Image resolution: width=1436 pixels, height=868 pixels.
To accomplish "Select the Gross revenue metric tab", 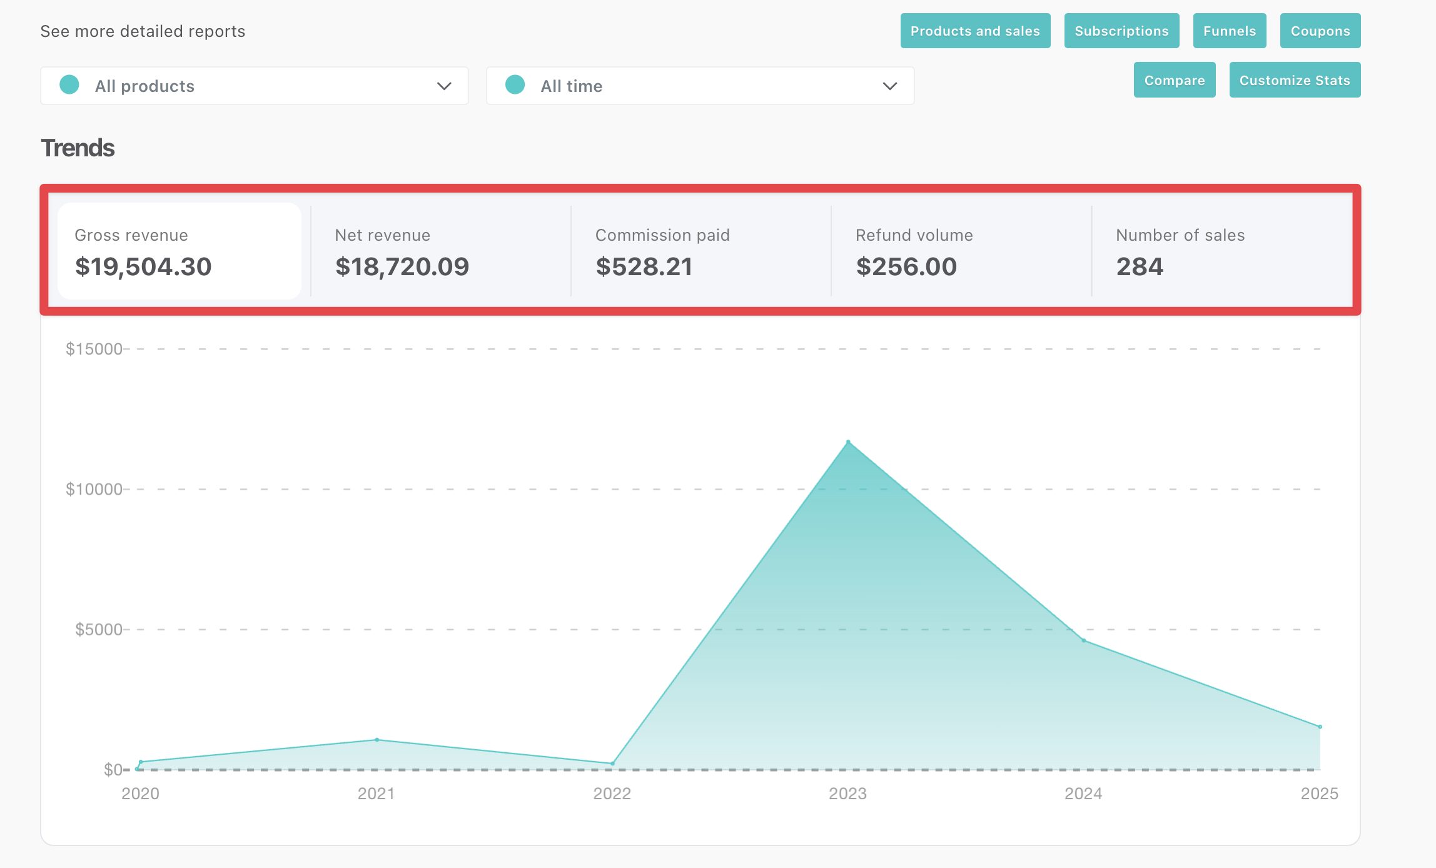I will pyautogui.click(x=179, y=251).
